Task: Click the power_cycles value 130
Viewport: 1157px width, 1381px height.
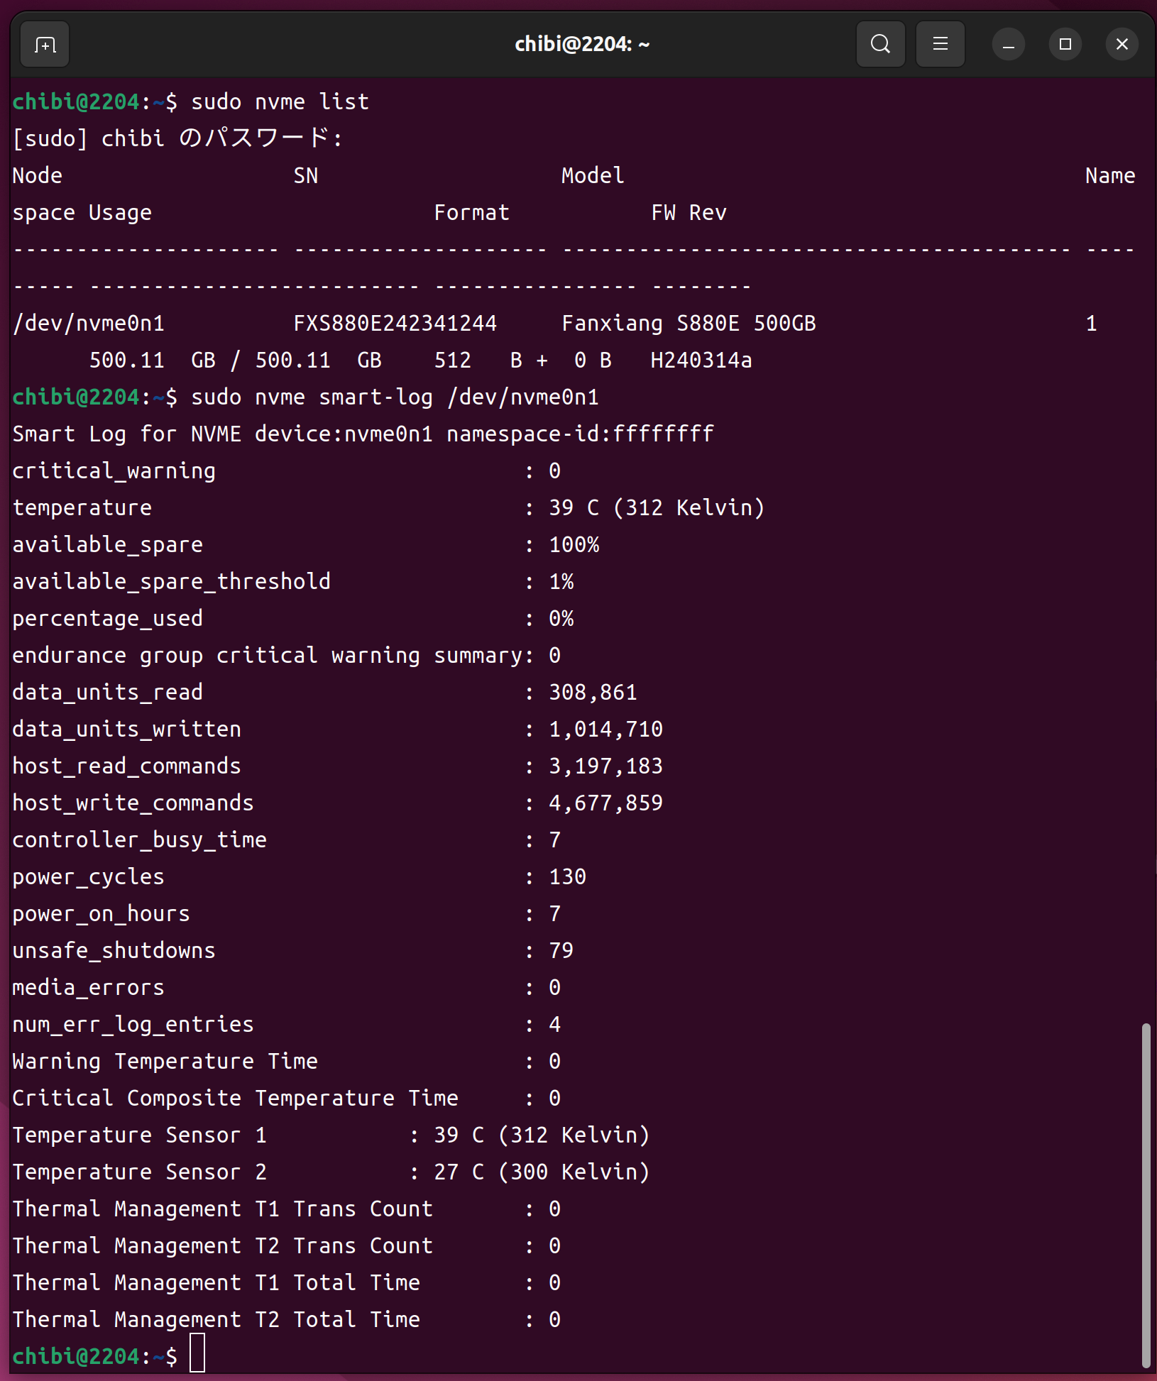Action: coord(567,877)
